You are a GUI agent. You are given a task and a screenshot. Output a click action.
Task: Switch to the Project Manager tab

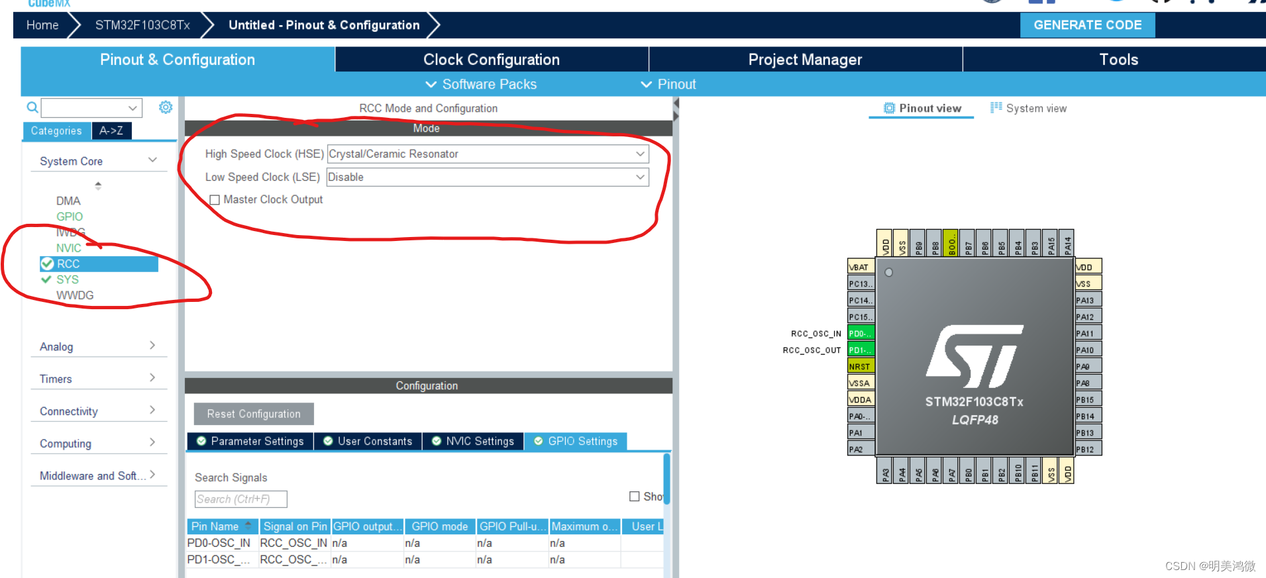click(806, 60)
